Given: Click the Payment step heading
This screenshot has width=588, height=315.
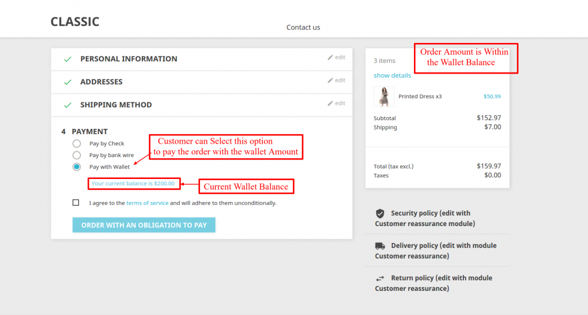Looking at the screenshot, I should (x=89, y=132).
